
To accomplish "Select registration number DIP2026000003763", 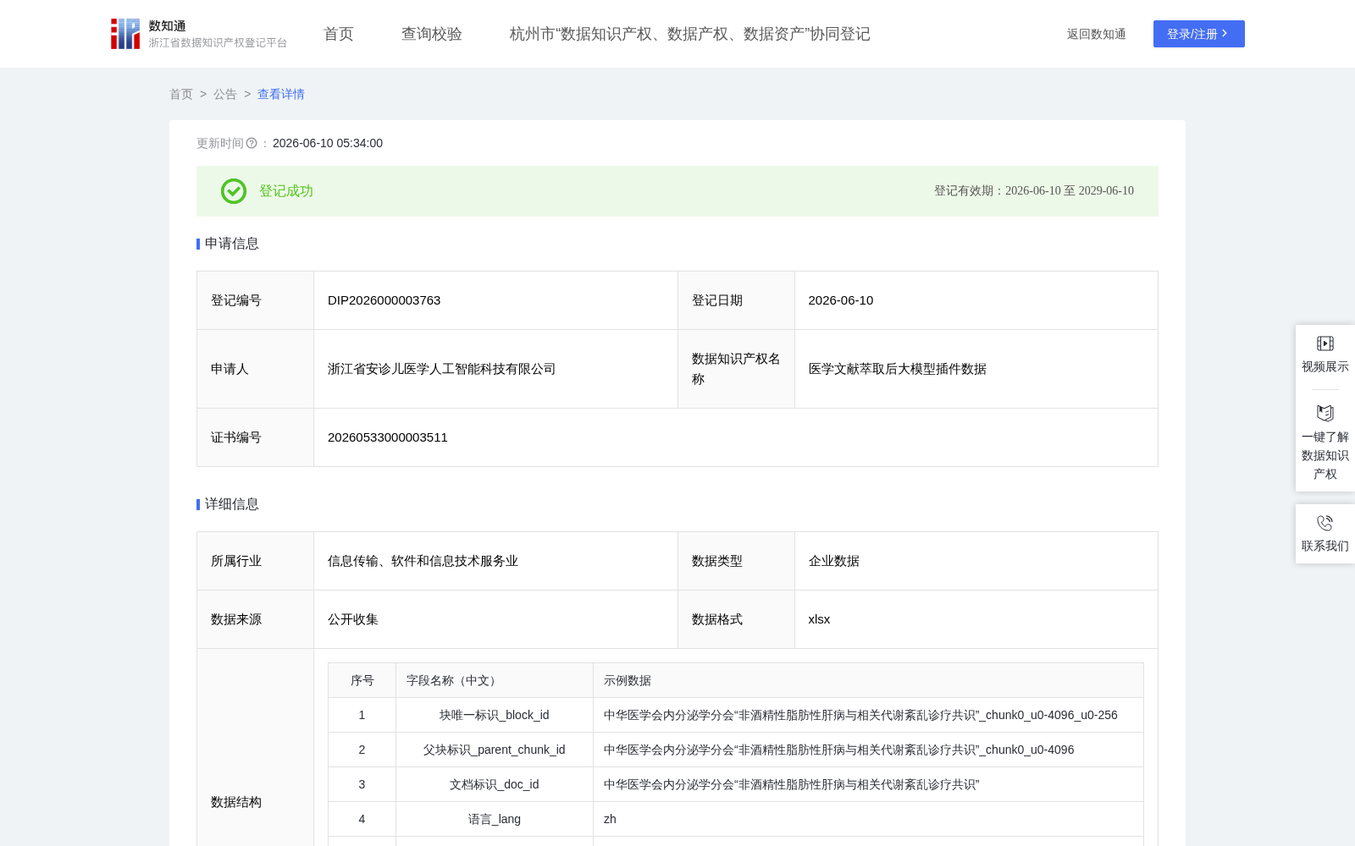I will click(384, 300).
